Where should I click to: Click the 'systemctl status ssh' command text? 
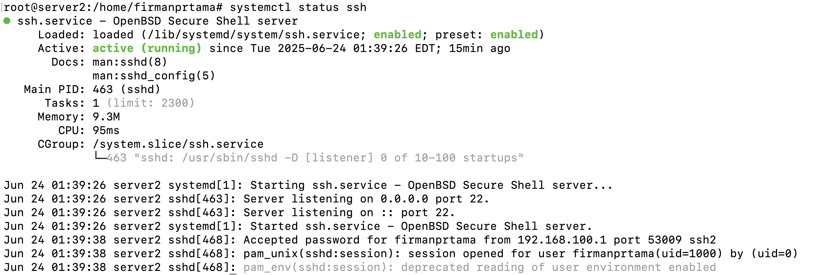[298, 7]
